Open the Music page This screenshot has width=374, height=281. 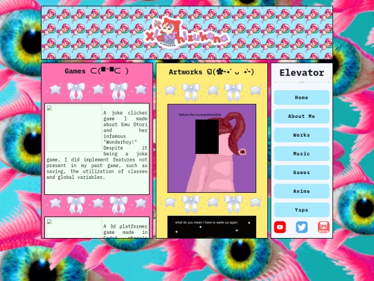[302, 153]
